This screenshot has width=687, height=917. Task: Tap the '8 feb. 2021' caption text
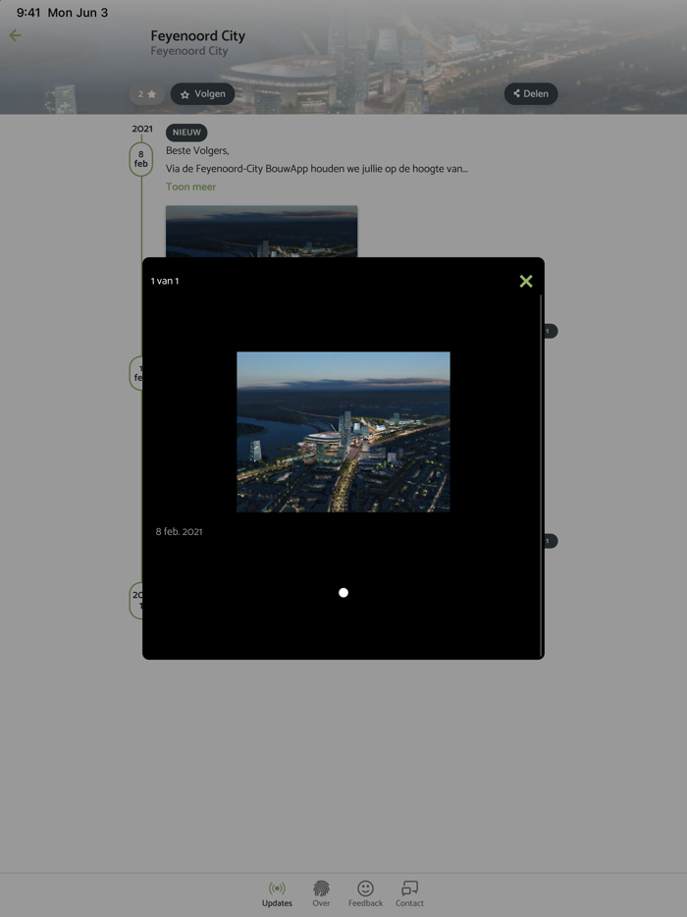click(179, 531)
